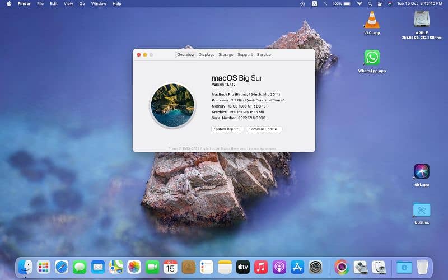Open System Preferences in the dock
The height and width of the screenshot is (280, 448).
(315, 267)
